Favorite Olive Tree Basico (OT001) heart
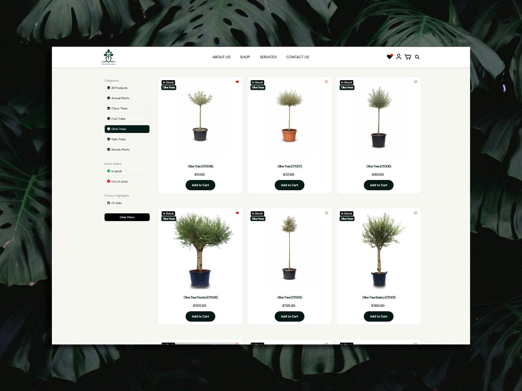The image size is (522, 391). 415,213
